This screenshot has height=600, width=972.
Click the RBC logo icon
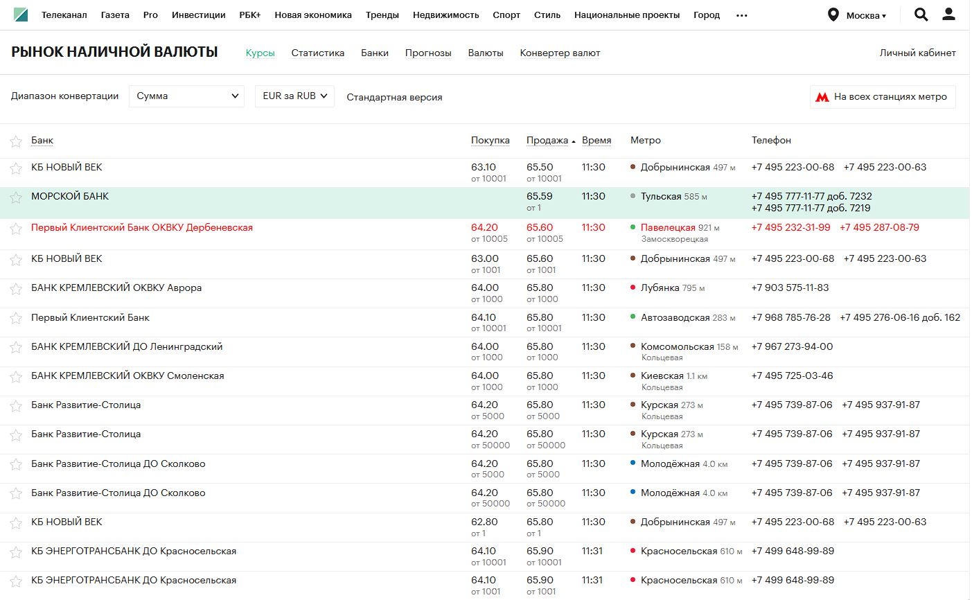coord(21,15)
